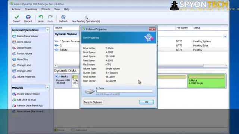Select the Change Letter icon

[x=14, y=71]
